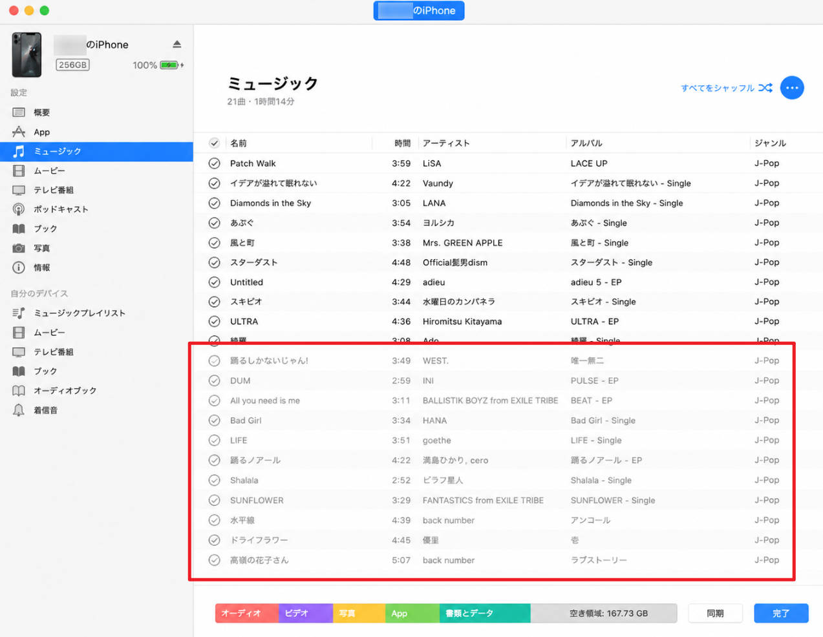Toggle the select-all checkbox in header
823x637 pixels.
(x=214, y=143)
